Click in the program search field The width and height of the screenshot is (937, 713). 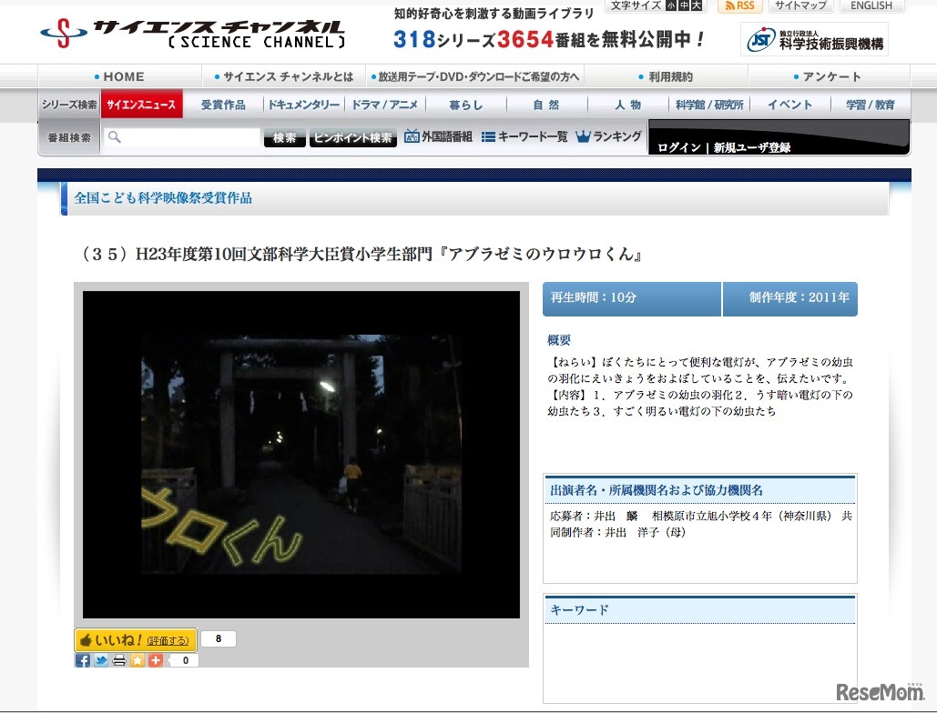(182, 137)
